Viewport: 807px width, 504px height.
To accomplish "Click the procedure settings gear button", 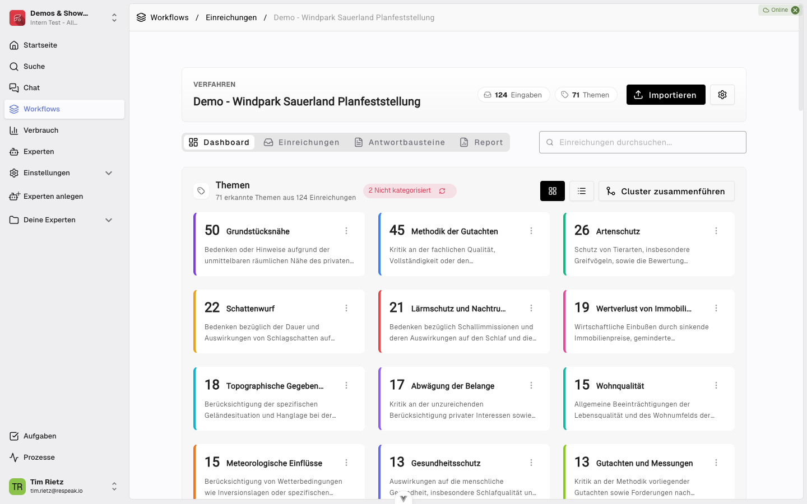I will (x=722, y=95).
